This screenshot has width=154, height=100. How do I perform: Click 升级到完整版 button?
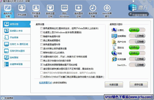[139, 14]
